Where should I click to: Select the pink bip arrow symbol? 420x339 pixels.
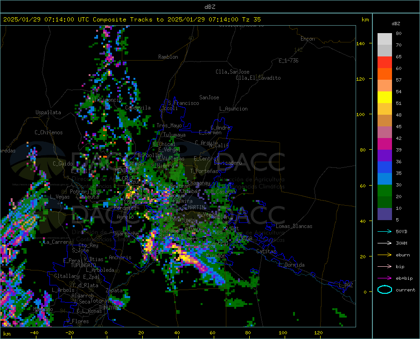coord(385,266)
